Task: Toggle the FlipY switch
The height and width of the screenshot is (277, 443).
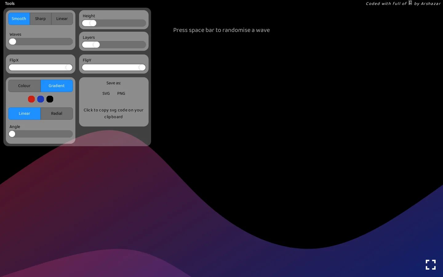Action: point(114,67)
